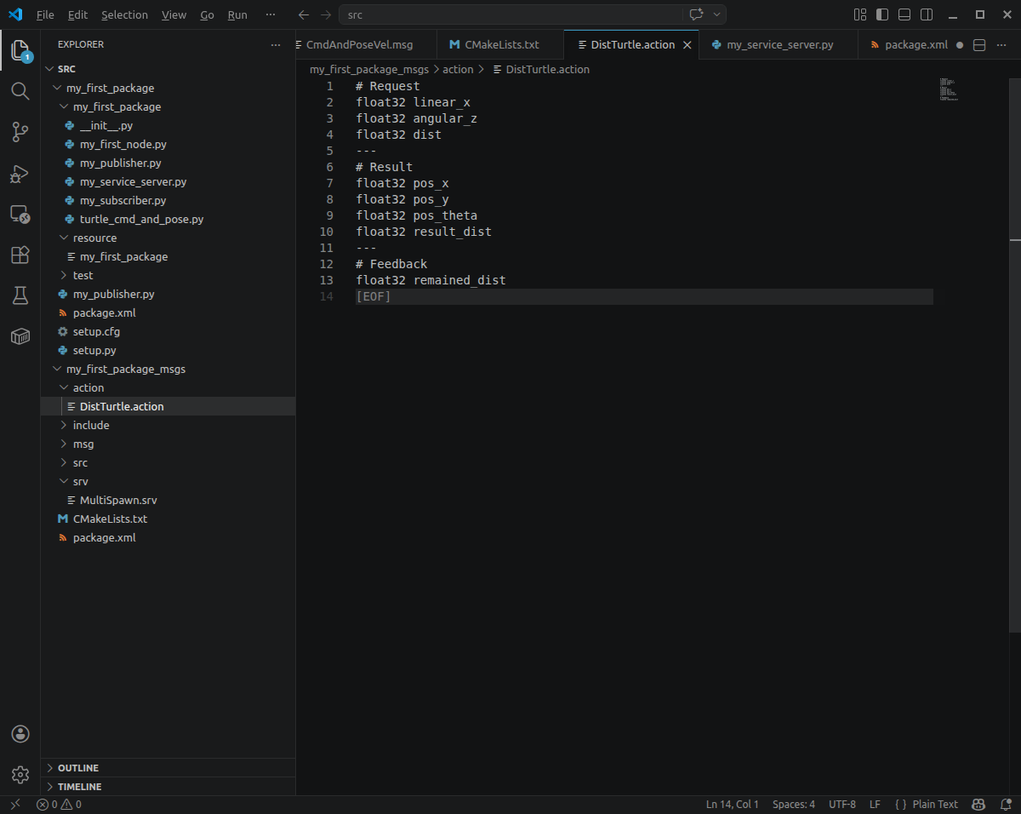Open Copilot status icon in status bar

coord(979,804)
